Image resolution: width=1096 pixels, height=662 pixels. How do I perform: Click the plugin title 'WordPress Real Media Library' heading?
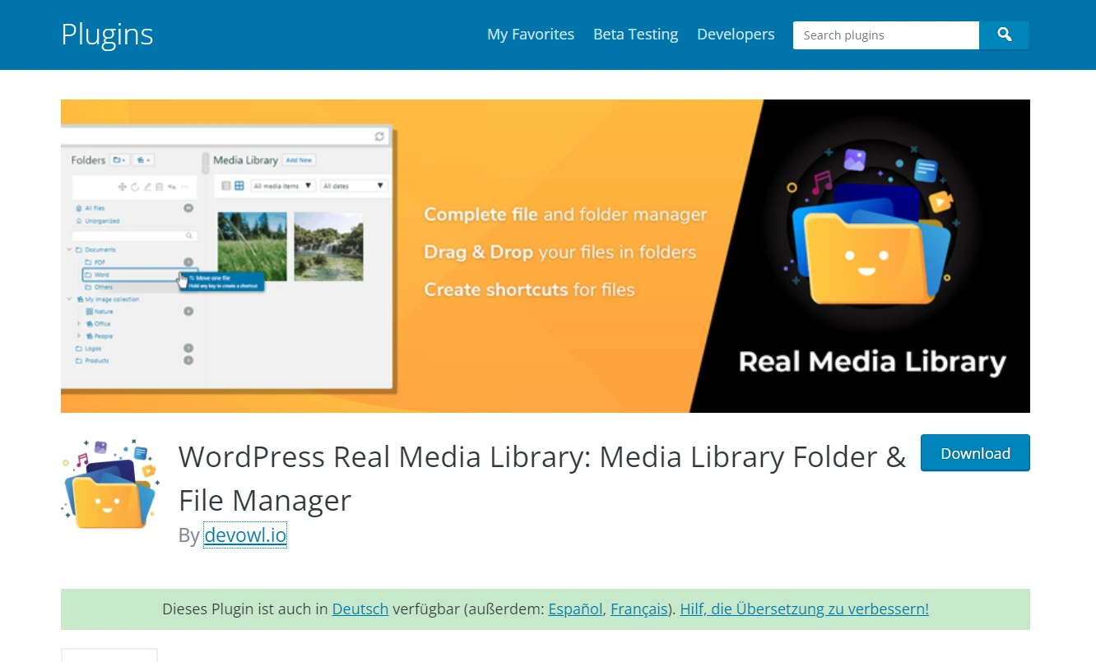pos(542,478)
